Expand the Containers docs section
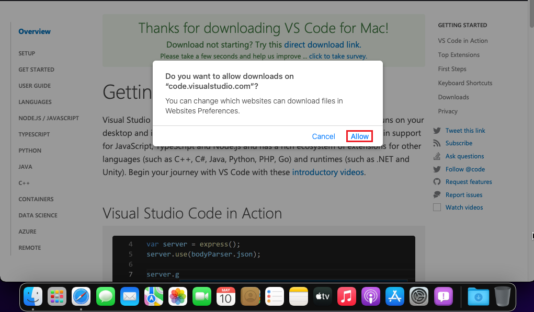The image size is (534, 312). [36, 199]
